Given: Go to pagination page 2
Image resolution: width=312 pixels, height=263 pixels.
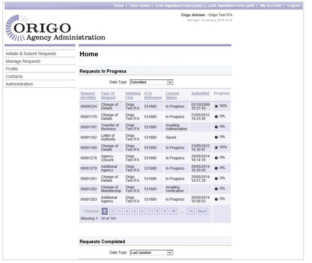Looking at the screenshot, I should click(112, 211).
